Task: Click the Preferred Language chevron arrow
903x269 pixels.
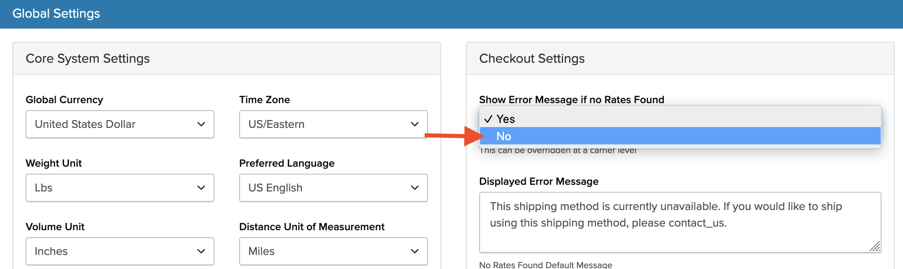Action: 415,188
